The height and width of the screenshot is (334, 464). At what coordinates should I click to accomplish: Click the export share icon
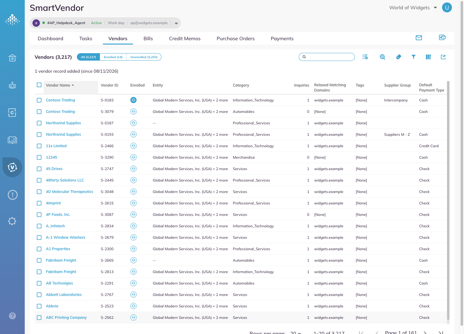[443, 57]
